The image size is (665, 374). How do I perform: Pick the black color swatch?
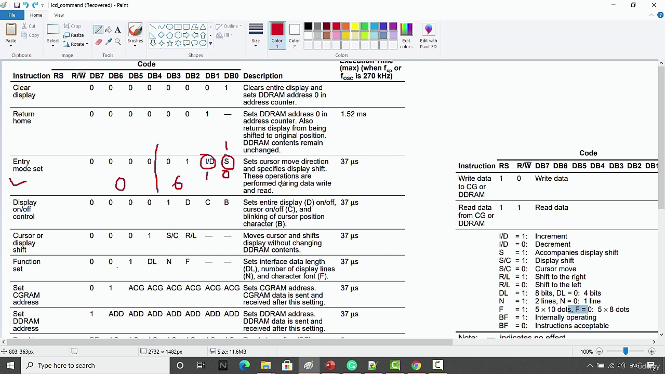pyautogui.click(x=308, y=26)
